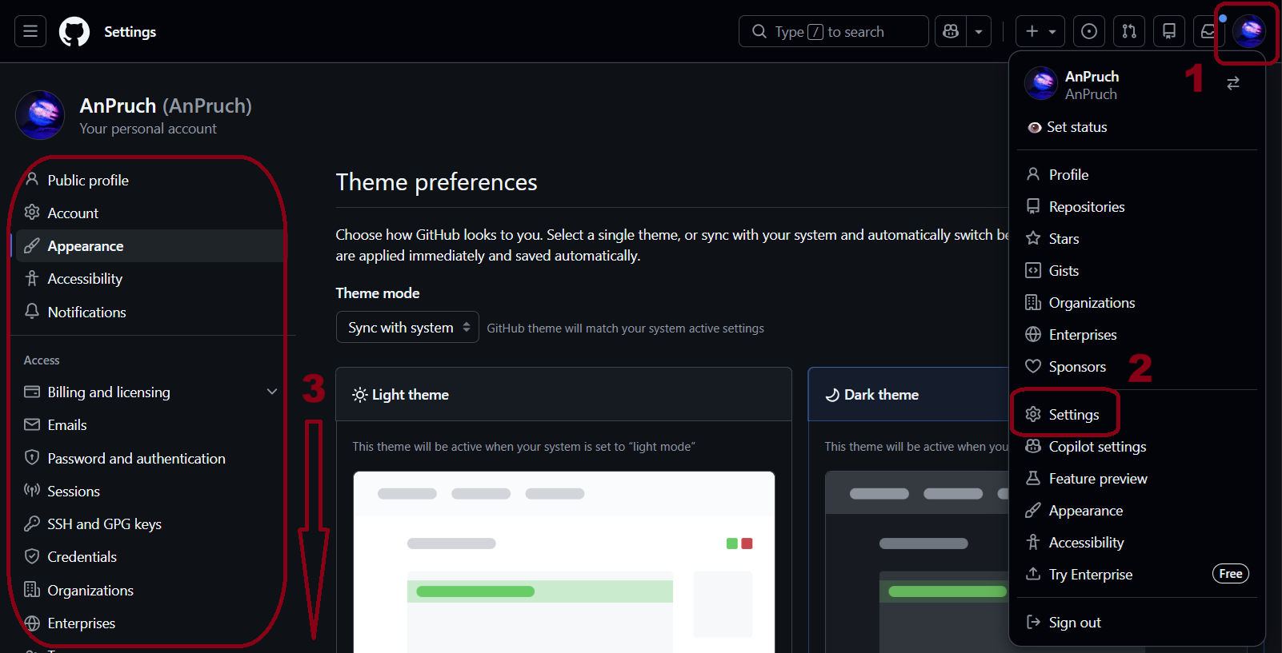Focus the Type / to search field
The height and width of the screenshot is (653, 1282).
(x=834, y=31)
